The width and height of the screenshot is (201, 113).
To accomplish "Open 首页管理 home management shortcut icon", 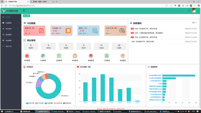I will 27,56.
